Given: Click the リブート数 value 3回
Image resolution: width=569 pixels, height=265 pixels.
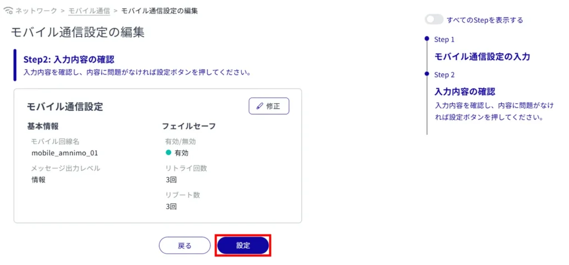Looking at the screenshot, I should pos(171,206).
